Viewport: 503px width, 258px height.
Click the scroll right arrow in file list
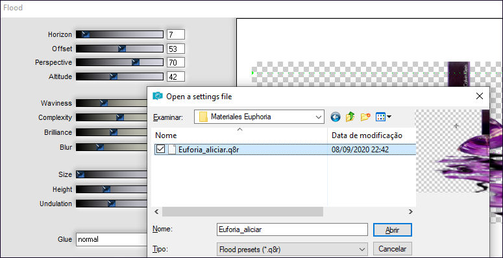411,211
